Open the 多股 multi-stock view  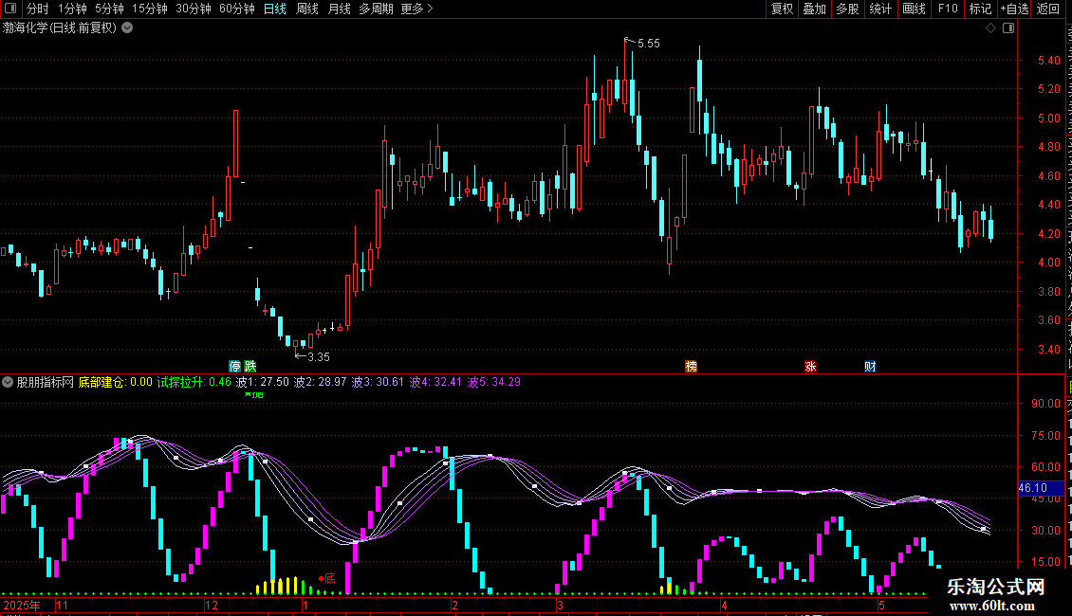point(847,9)
